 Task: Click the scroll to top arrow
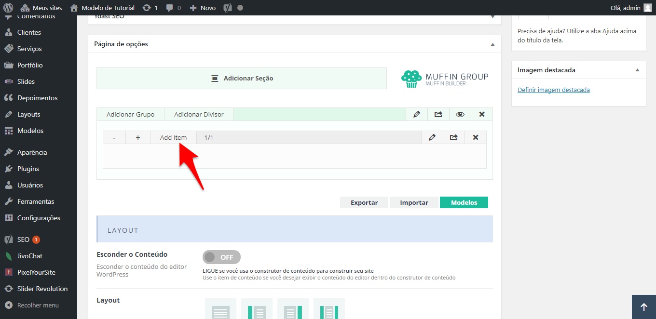(643, 307)
